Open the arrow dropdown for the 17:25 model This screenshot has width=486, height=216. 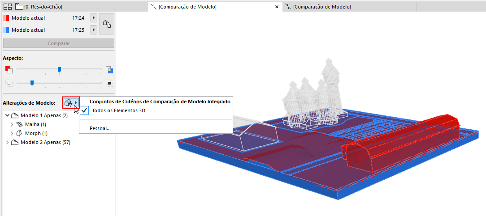tap(93, 30)
